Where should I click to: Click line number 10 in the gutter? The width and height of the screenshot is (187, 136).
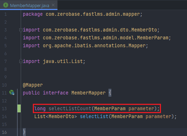(x=4, y=85)
